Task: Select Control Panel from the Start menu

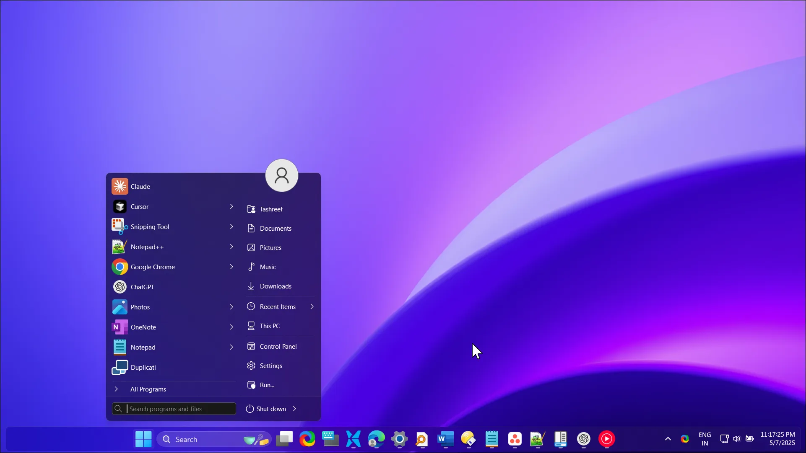Action: 278,346
